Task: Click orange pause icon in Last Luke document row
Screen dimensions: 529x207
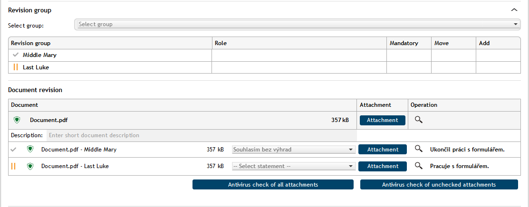Action: click(x=13, y=166)
